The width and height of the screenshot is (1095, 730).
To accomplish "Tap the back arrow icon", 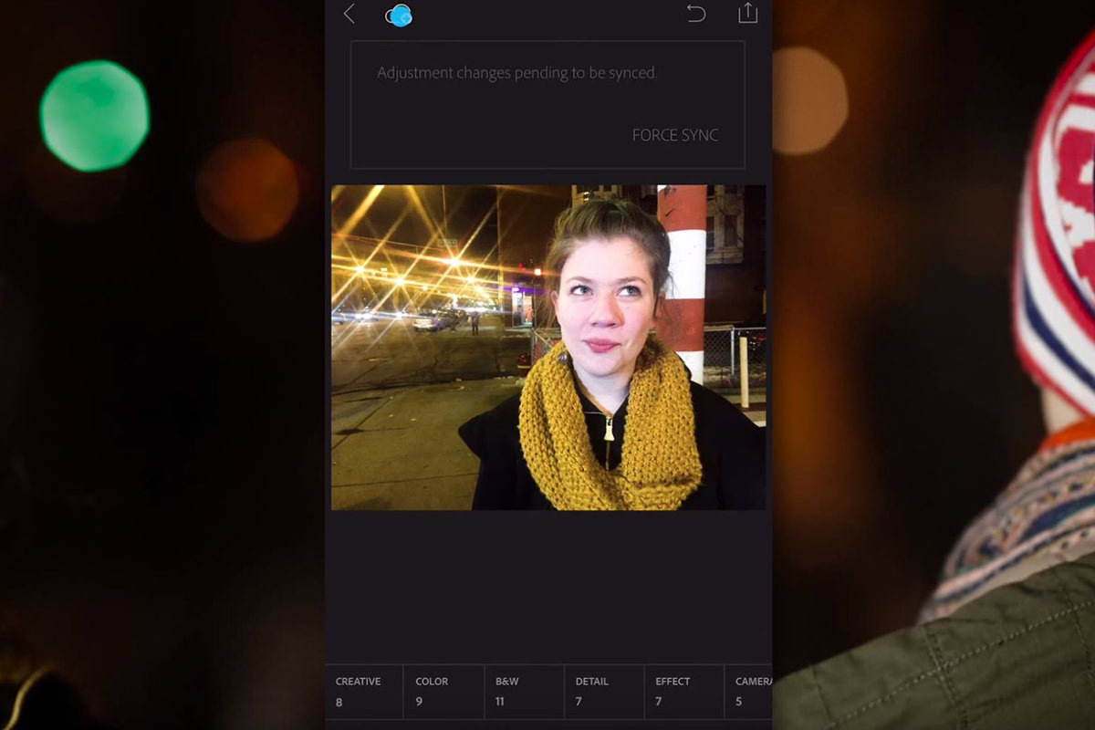I will (x=349, y=14).
